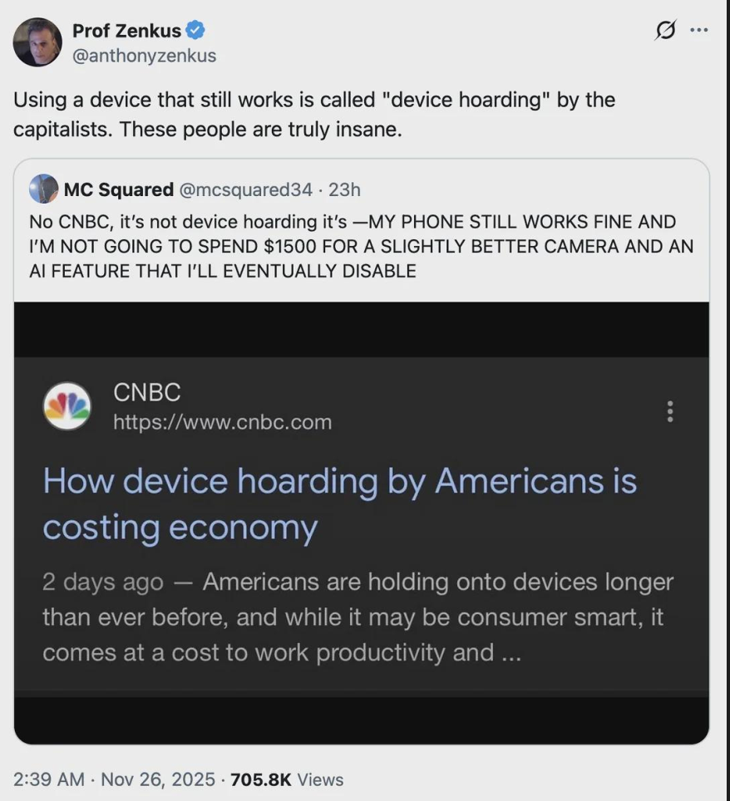This screenshot has width=730, height=801.
Task: Click the 23h quoted tweet timestamp
Action: click(x=344, y=189)
